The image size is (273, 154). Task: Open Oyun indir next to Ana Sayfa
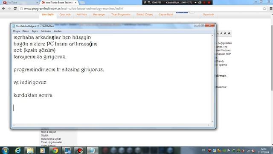click(65, 15)
